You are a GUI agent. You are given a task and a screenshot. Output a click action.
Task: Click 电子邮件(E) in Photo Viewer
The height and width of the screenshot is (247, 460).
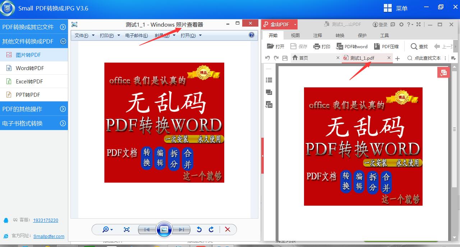click(137, 35)
